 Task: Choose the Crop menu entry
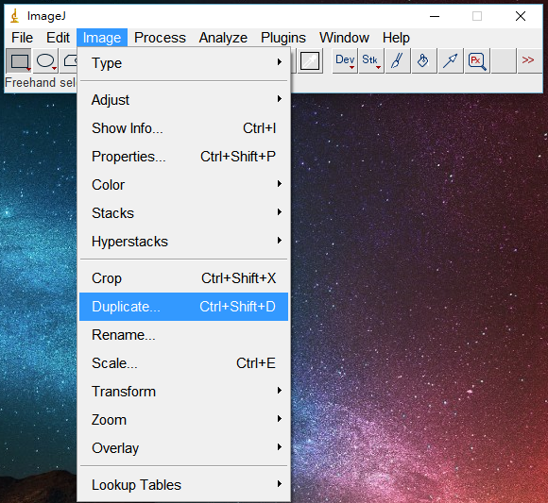coord(184,278)
